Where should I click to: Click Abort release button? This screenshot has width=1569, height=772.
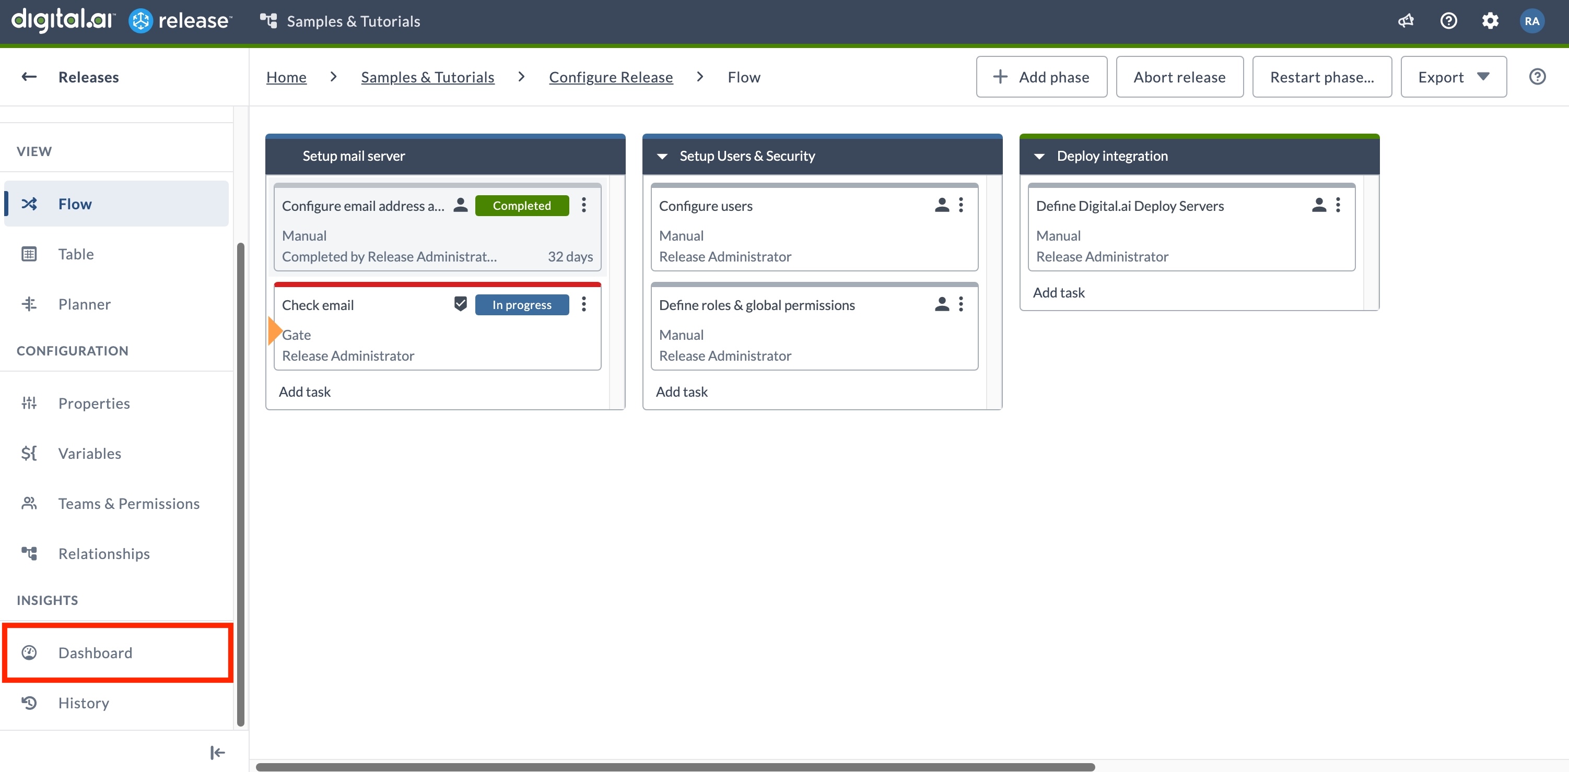point(1179,77)
